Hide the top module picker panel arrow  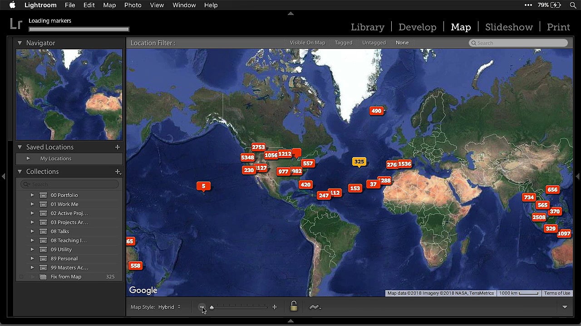(290, 14)
